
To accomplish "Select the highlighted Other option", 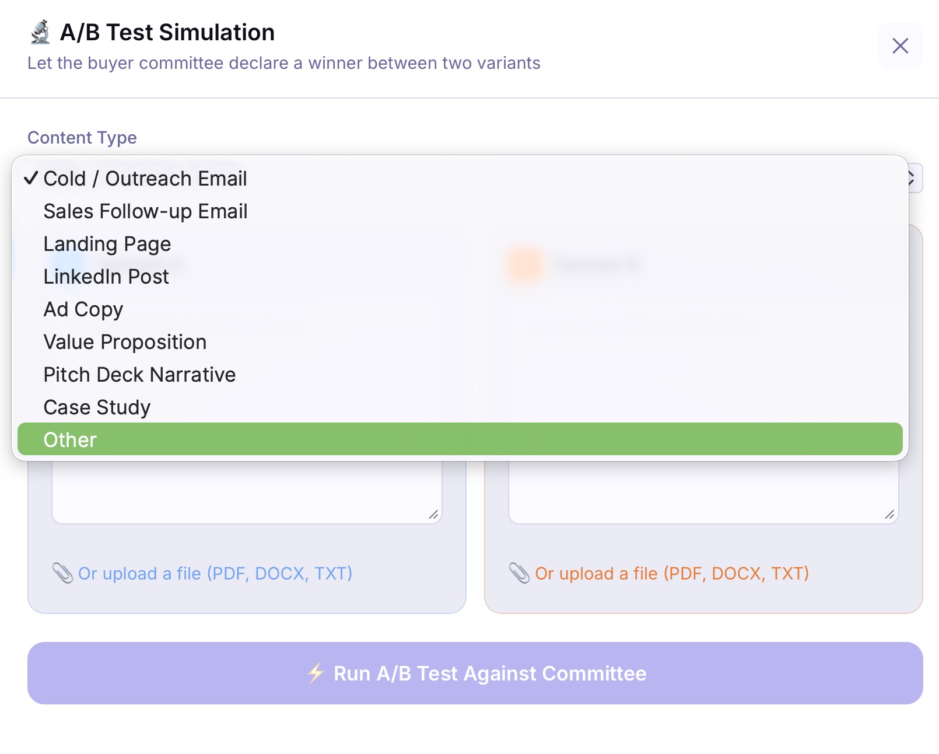I will tap(70, 439).
